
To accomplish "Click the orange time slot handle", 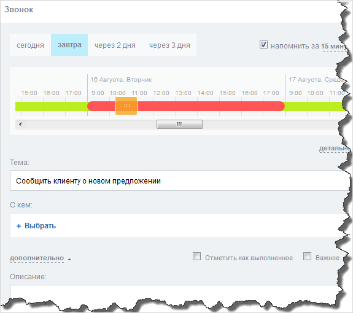I will tap(126, 106).
